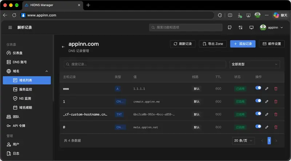
Task: Toggle the cnmain.appinn.me record switch
Action: tap(258, 101)
